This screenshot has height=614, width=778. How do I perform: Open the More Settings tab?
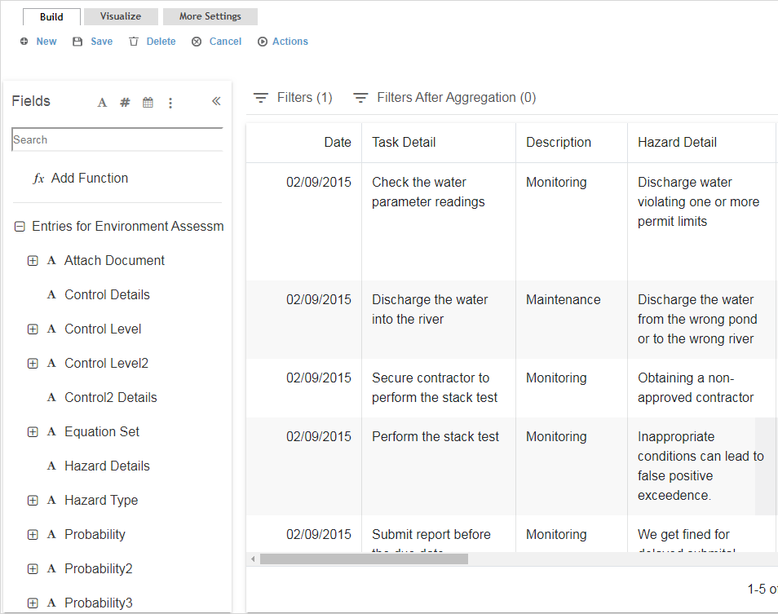[x=210, y=16]
